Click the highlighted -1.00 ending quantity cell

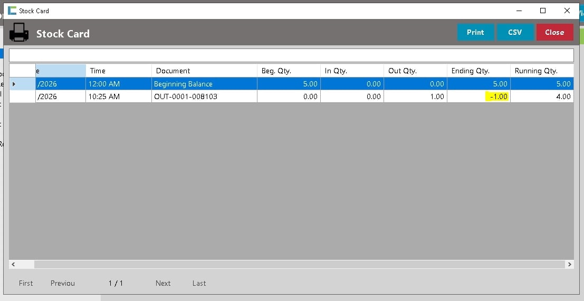(496, 96)
